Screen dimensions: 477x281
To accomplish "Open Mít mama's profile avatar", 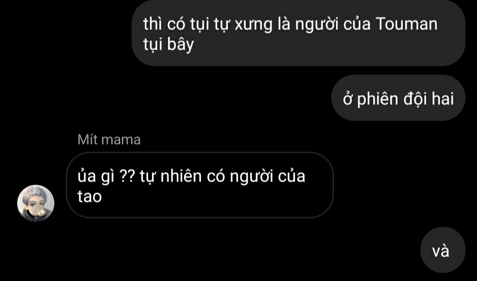I will tap(36, 203).
